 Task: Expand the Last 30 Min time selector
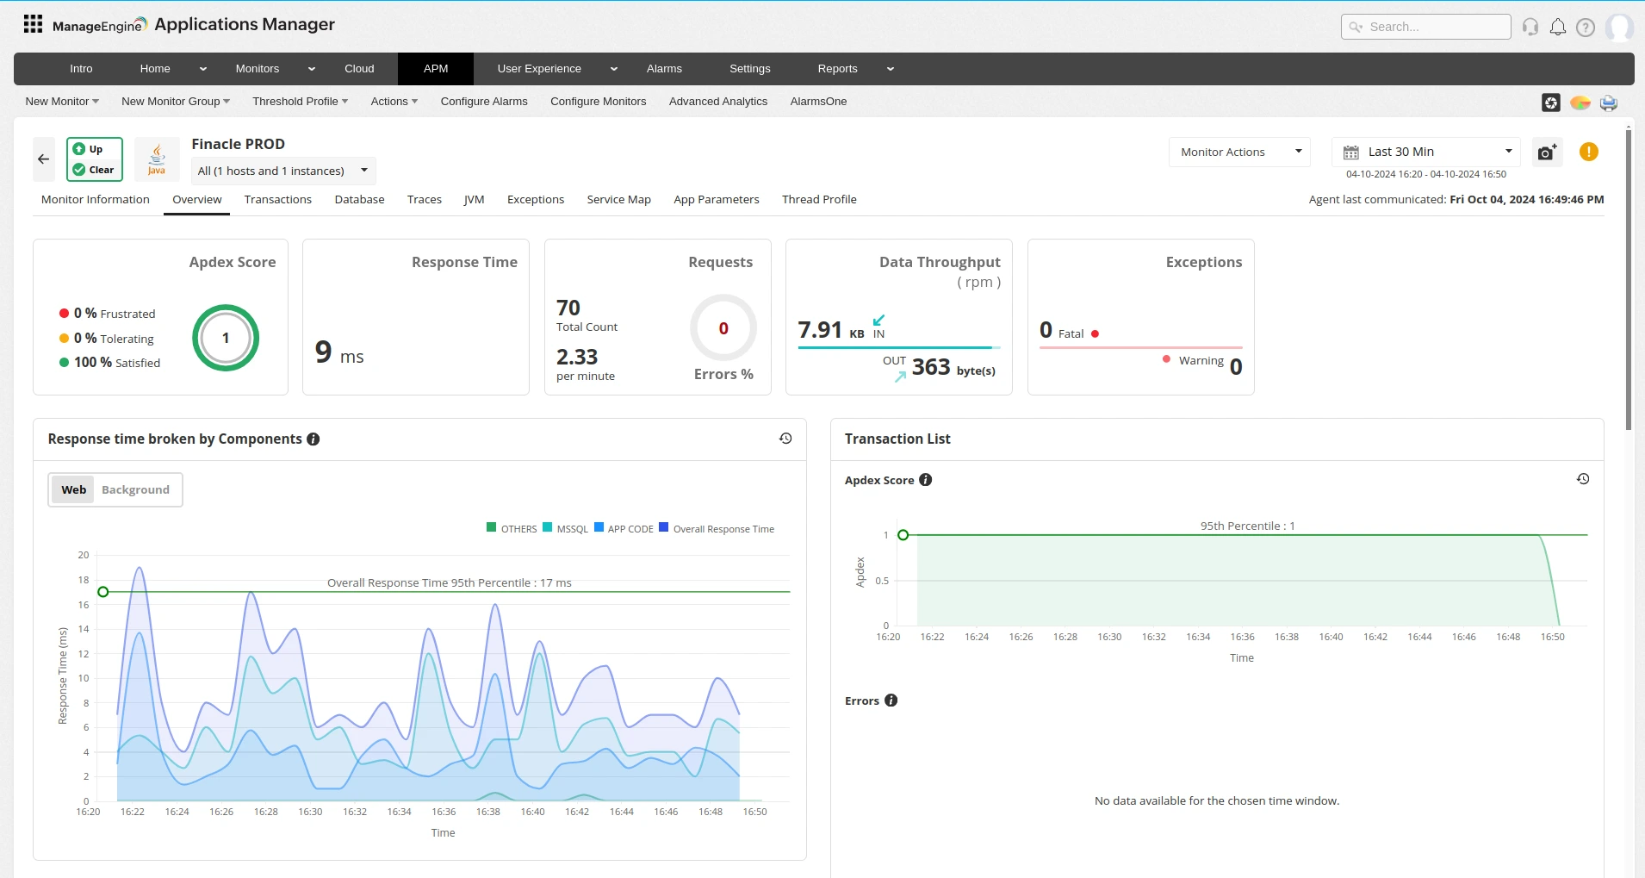1425,152
